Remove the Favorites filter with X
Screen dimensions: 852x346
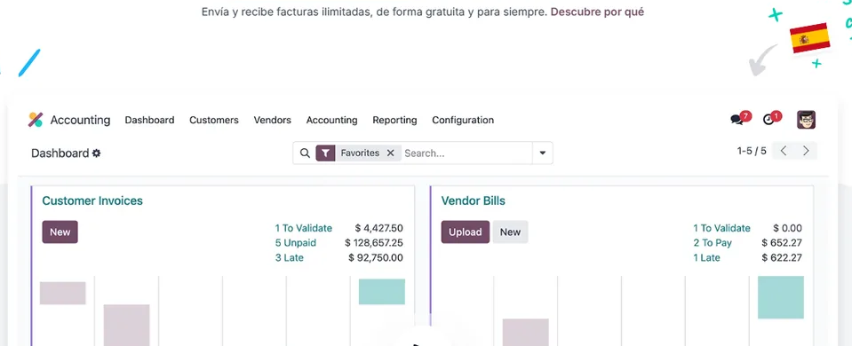point(390,153)
